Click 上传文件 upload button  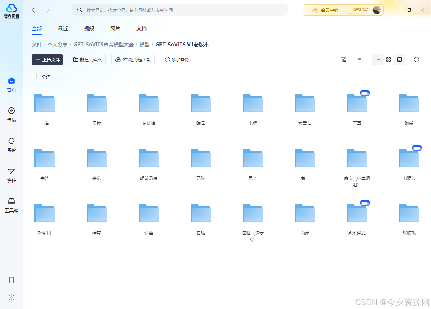[47, 60]
